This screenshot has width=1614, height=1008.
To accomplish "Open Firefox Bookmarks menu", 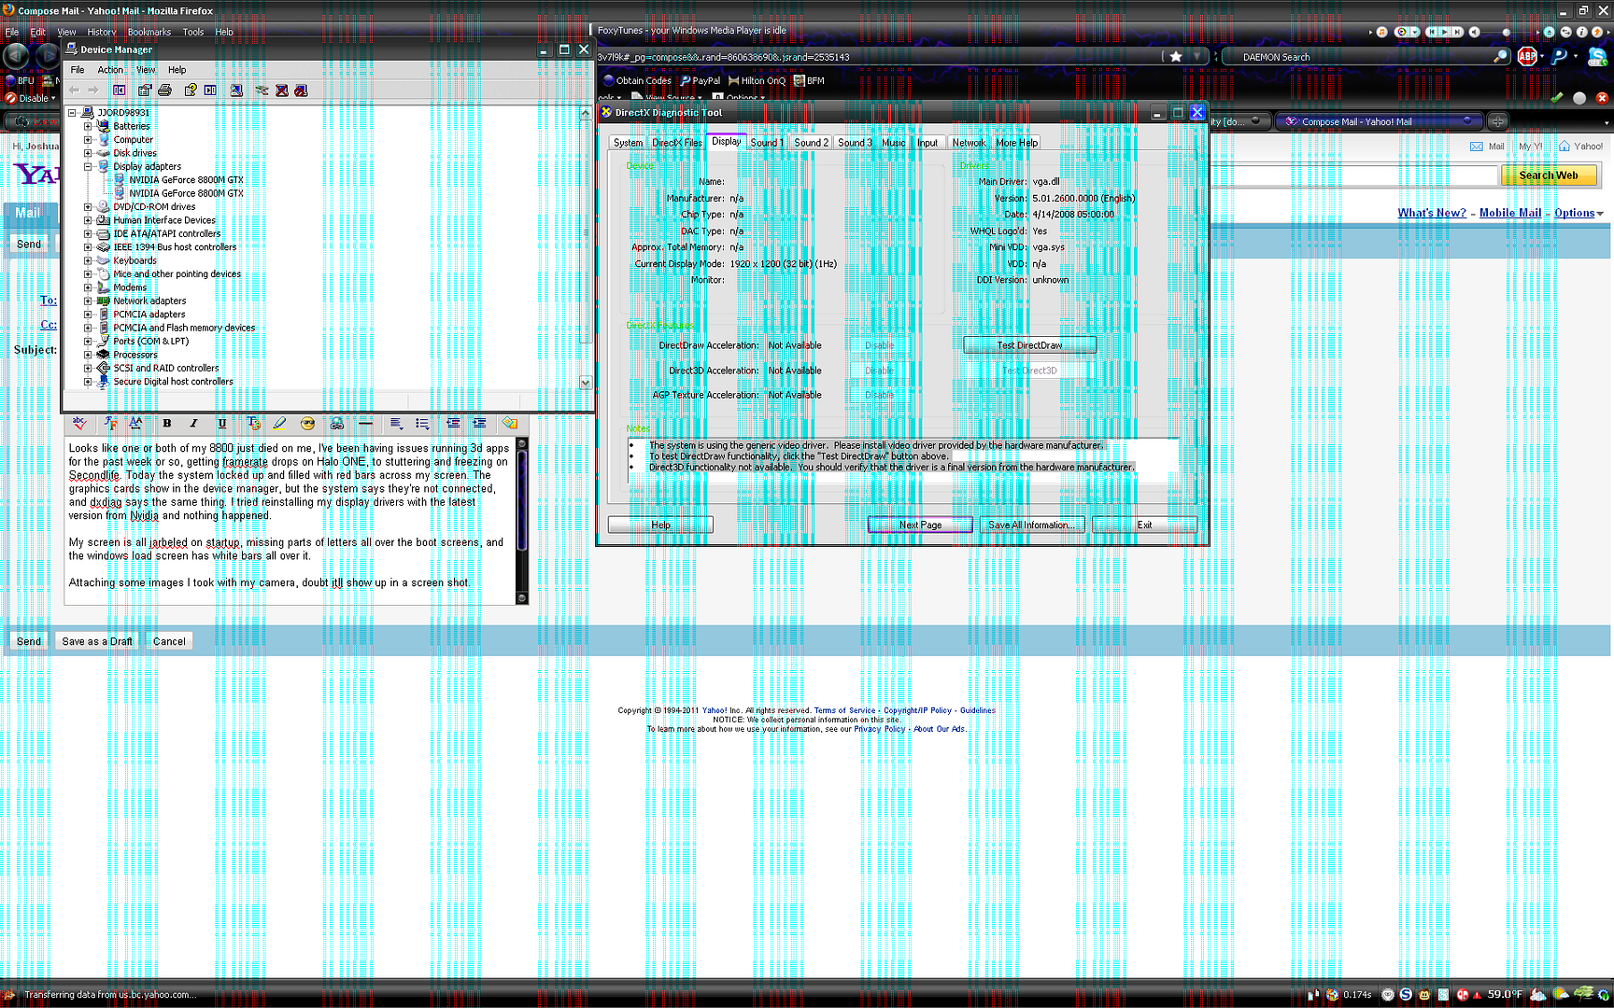I will pyautogui.click(x=149, y=32).
